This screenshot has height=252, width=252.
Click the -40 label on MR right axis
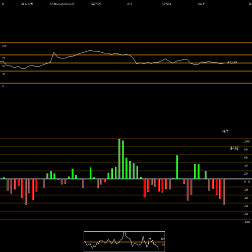(x=246, y=198)
